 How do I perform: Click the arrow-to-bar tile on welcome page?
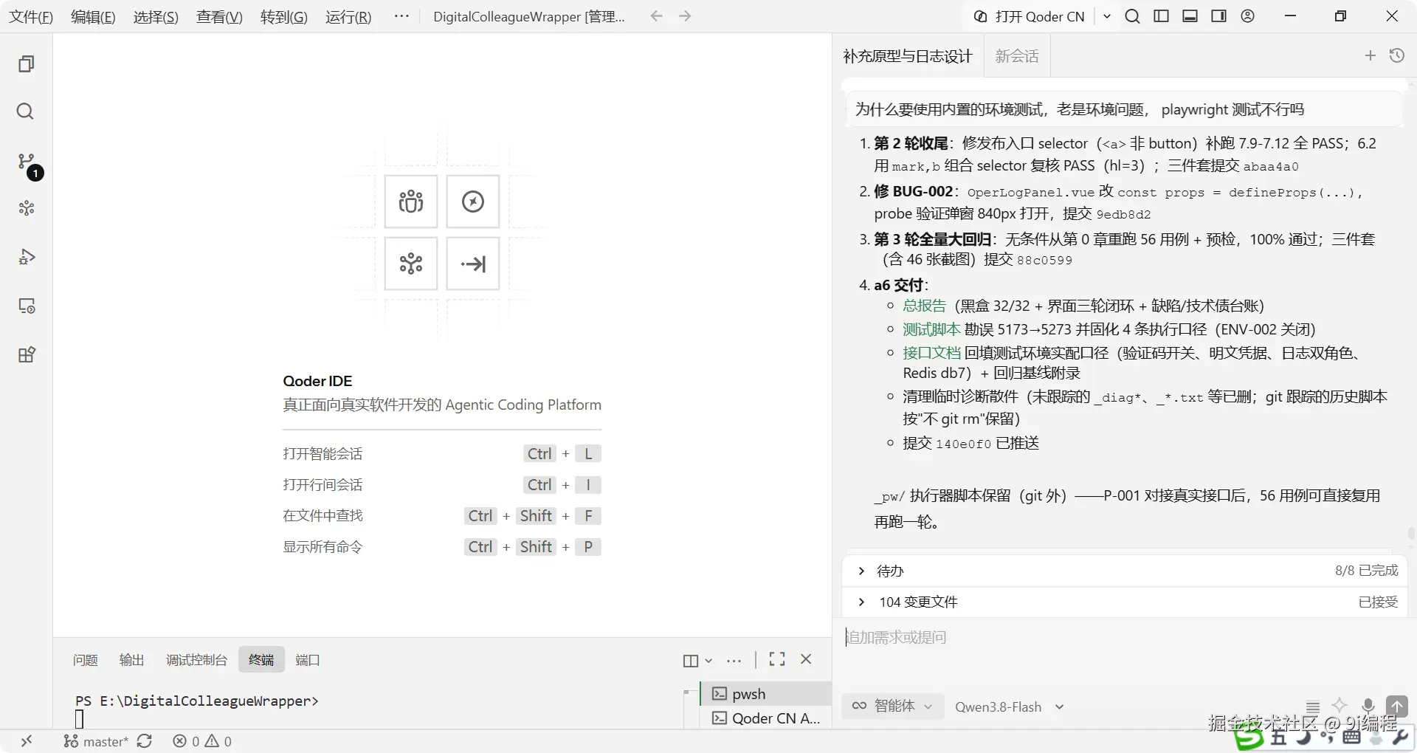[473, 264]
